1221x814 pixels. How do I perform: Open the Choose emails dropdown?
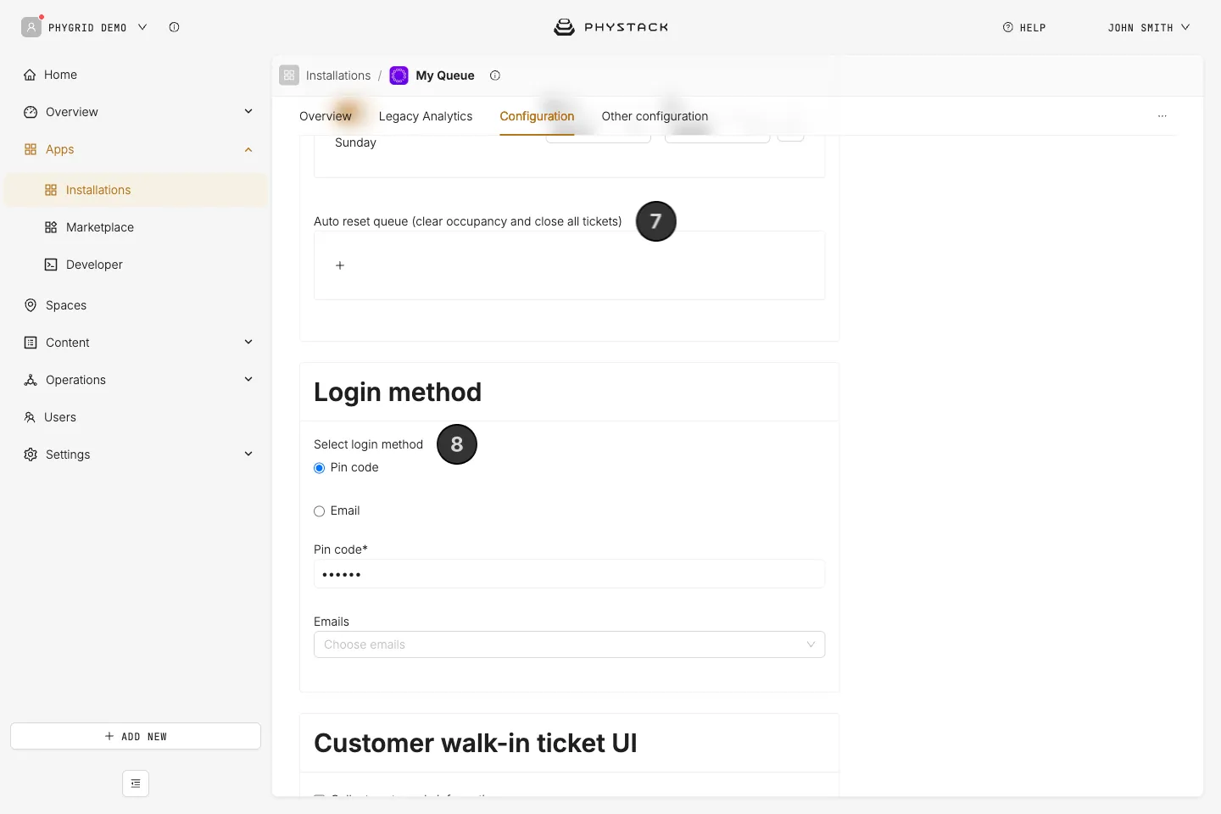569,644
